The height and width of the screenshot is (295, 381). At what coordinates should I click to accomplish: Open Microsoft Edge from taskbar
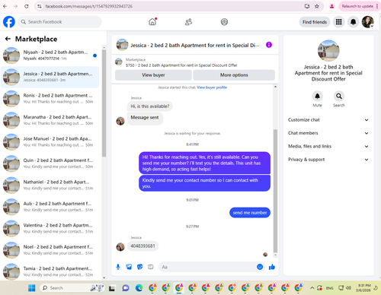(139, 288)
